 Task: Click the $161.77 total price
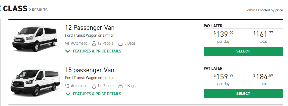263,37
